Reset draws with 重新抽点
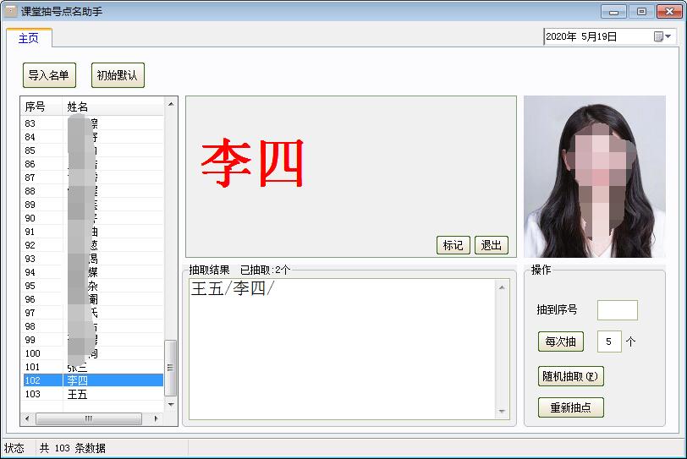The width and height of the screenshot is (687, 459). (x=570, y=407)
